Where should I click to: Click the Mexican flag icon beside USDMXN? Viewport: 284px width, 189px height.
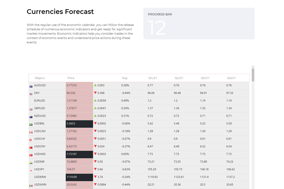(31, 186)
